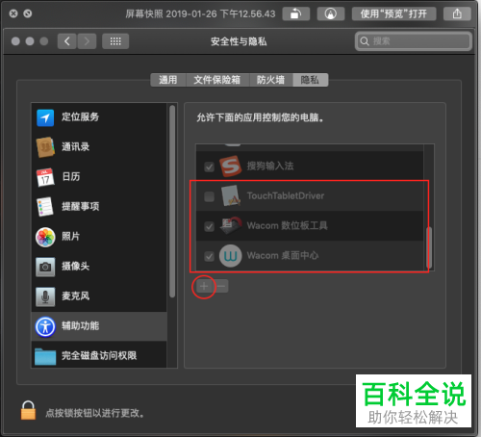
Task: Select the 日历 calendar icon
Action: click(x=45, y=177)
